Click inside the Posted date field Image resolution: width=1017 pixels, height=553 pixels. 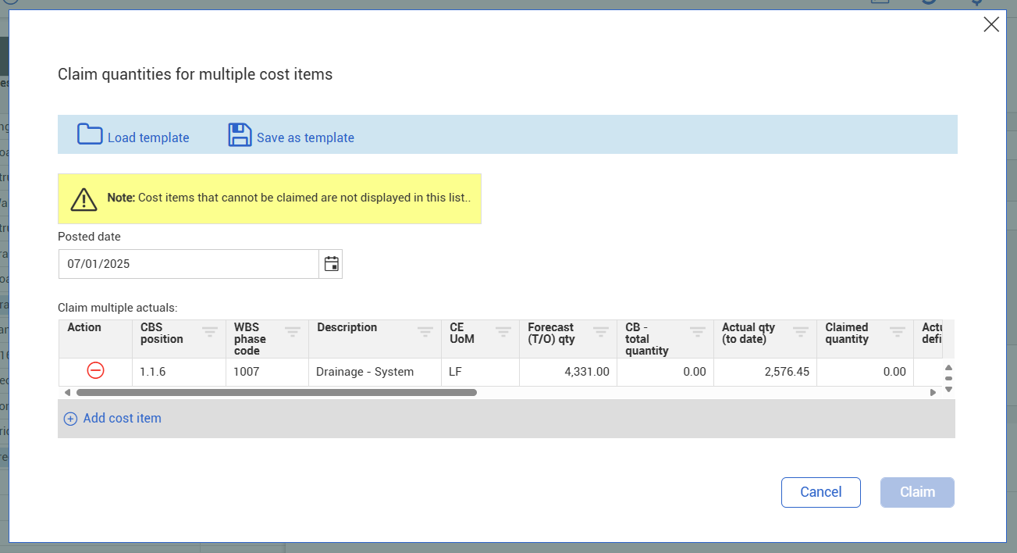pos(188,264)
